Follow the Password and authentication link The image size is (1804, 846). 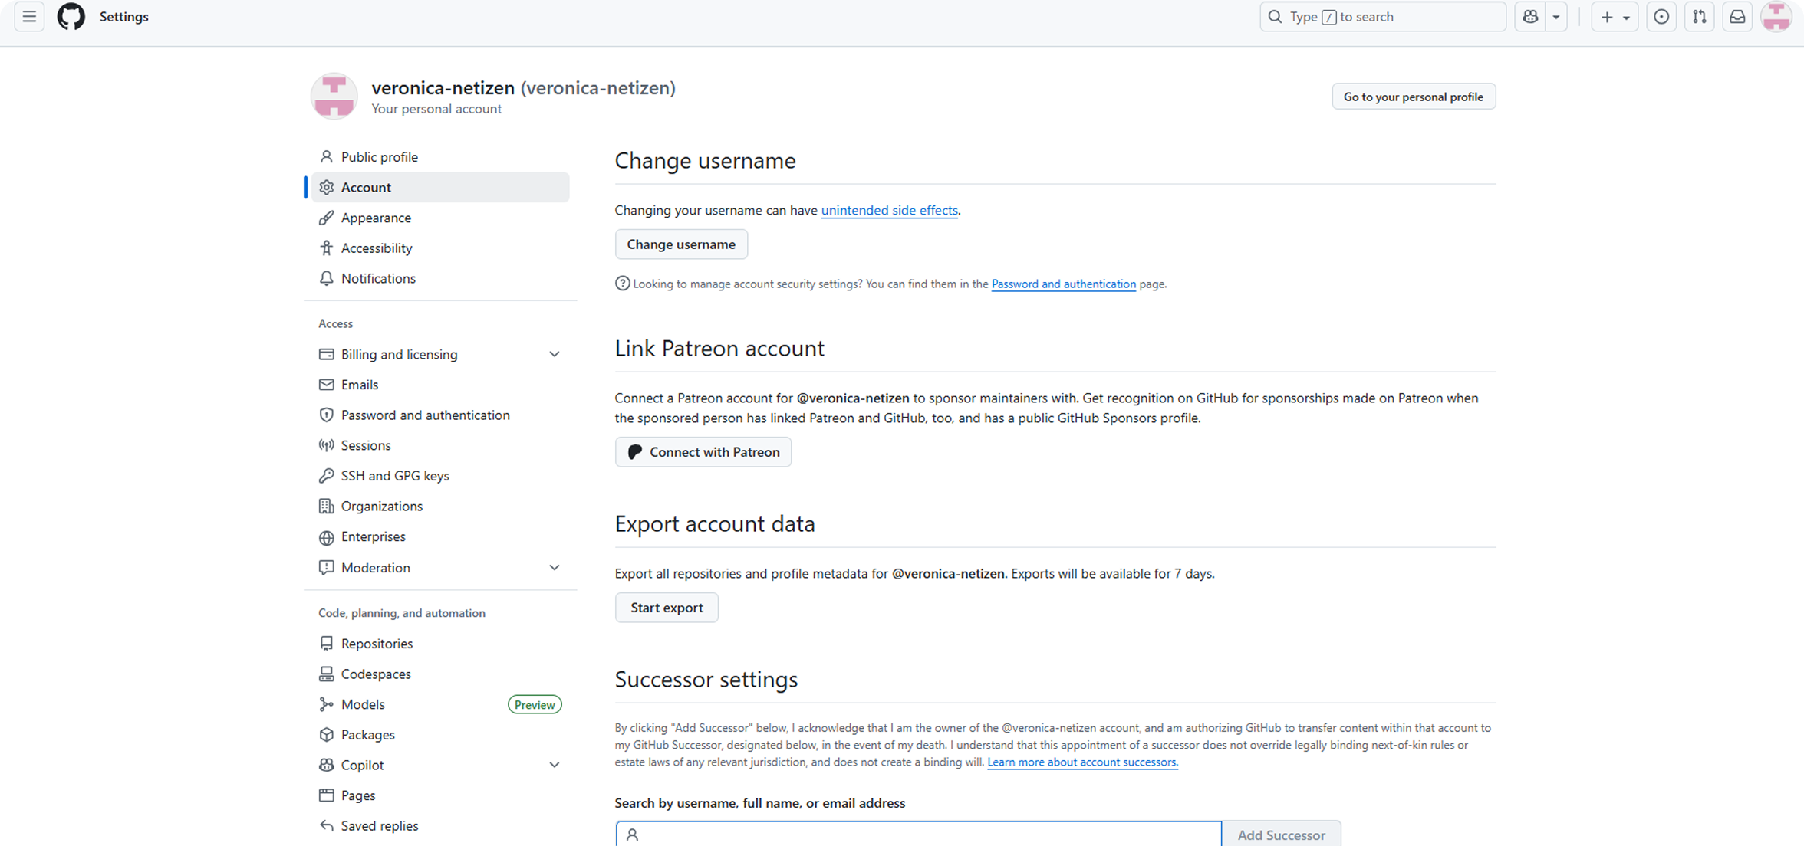click(1064, 284)
